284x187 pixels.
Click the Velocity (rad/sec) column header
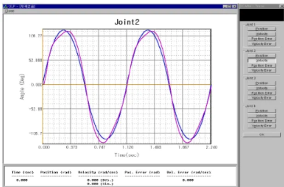[x=98, y=172]
